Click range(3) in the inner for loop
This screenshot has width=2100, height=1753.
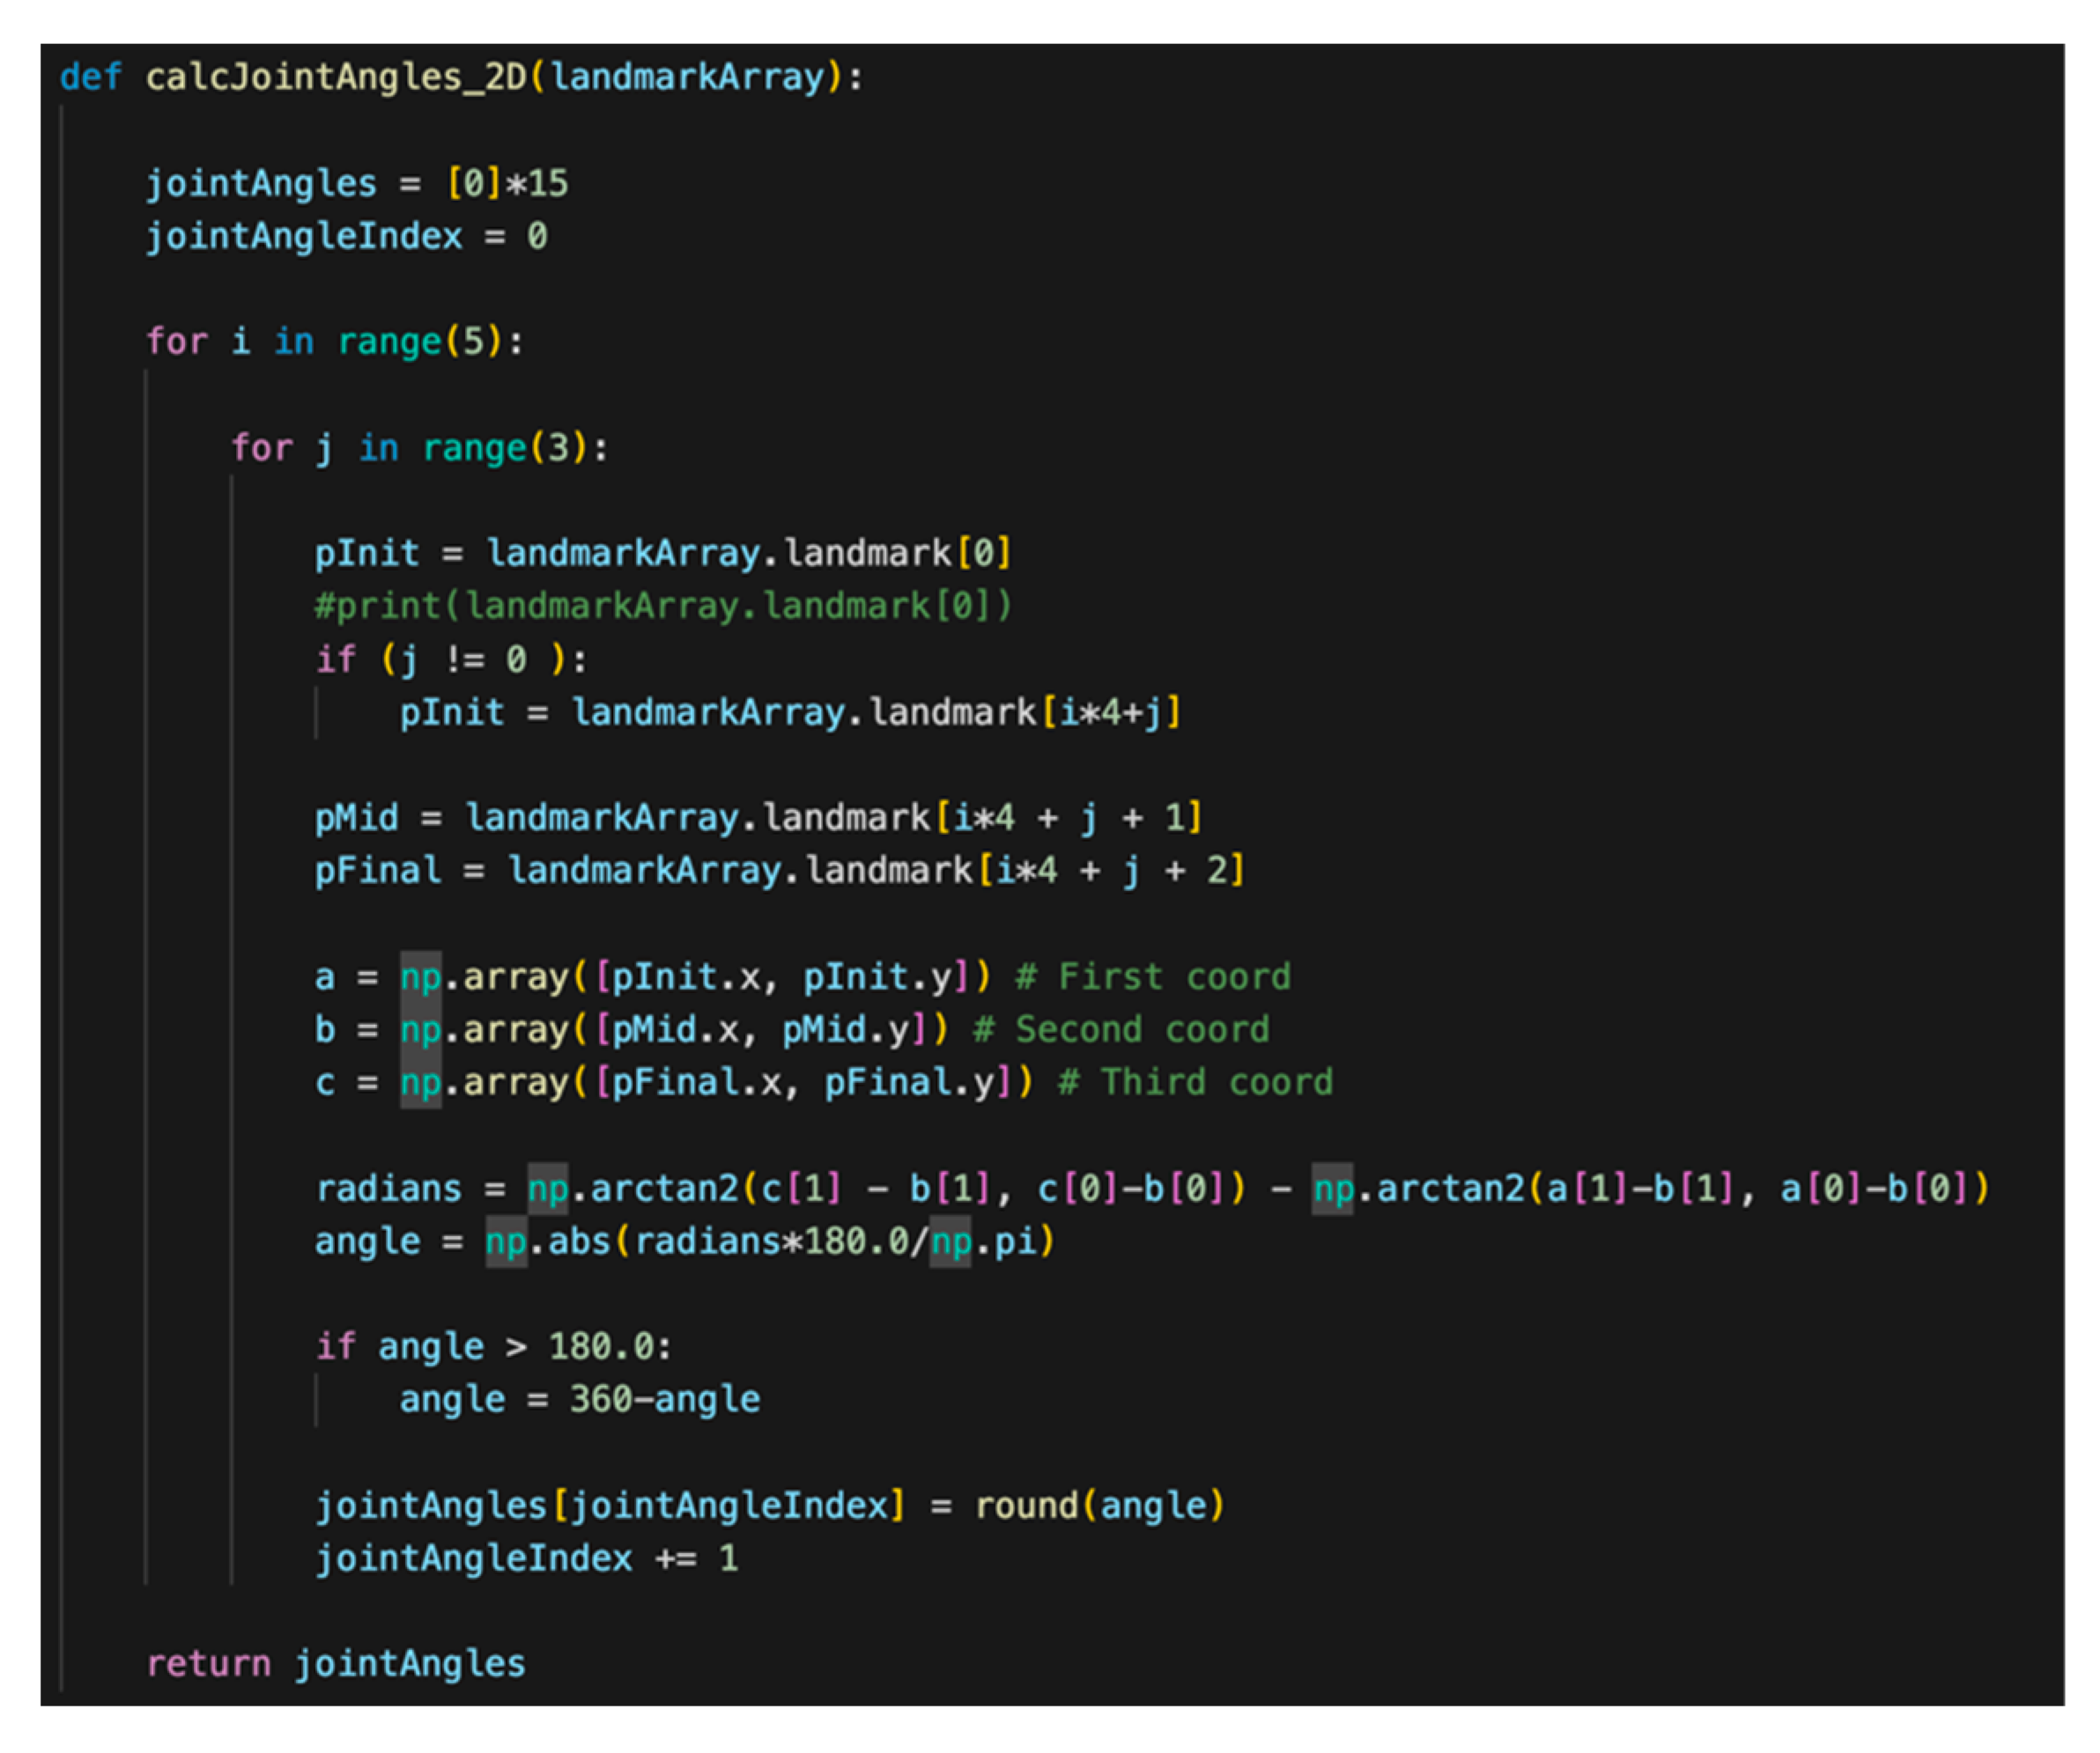click(x=505, y=448)
